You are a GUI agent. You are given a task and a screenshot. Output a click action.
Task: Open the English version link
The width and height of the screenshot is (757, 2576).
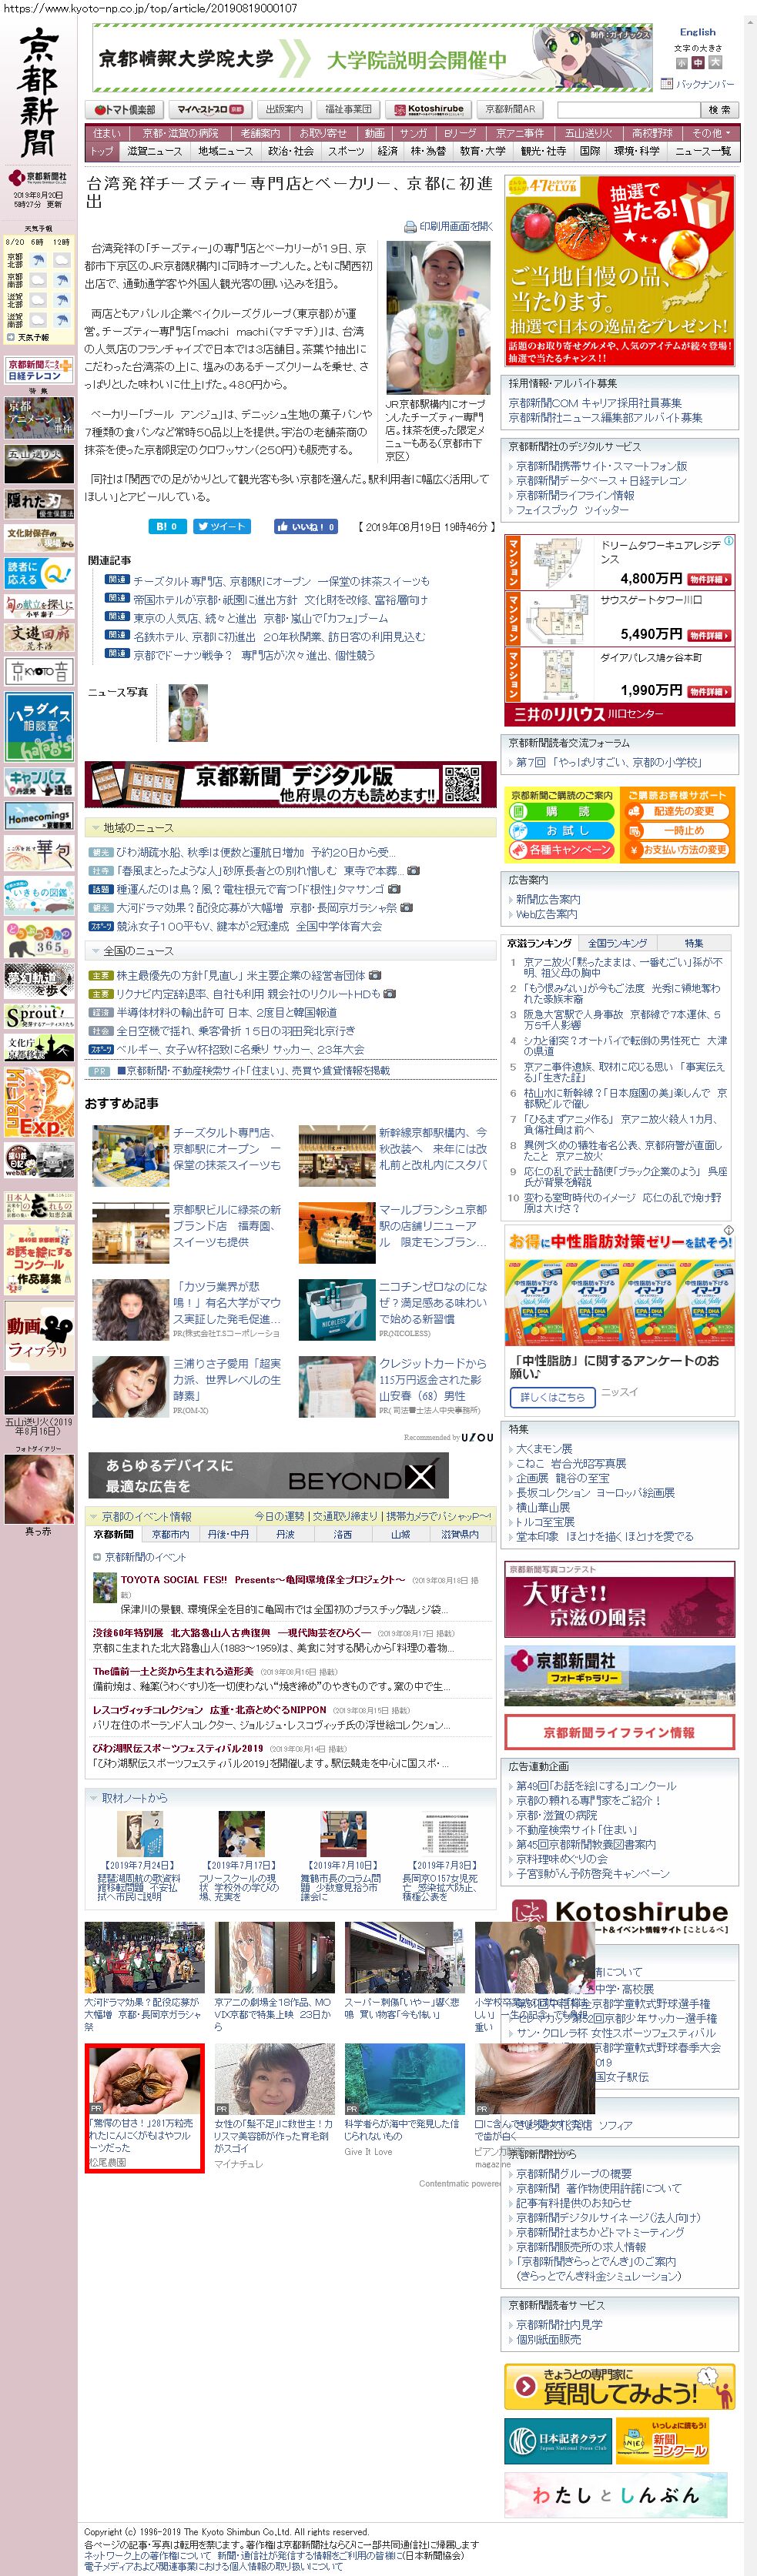(x=697, y=32)
